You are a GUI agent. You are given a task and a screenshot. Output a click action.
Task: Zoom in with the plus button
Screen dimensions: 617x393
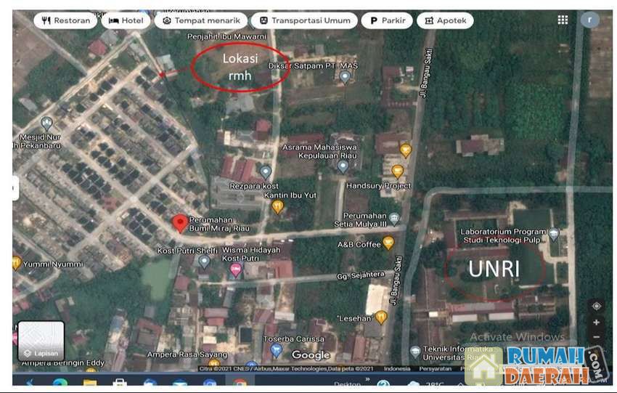596,323
